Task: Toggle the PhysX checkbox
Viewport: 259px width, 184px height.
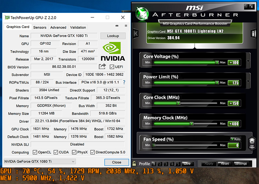Action: 74,152
